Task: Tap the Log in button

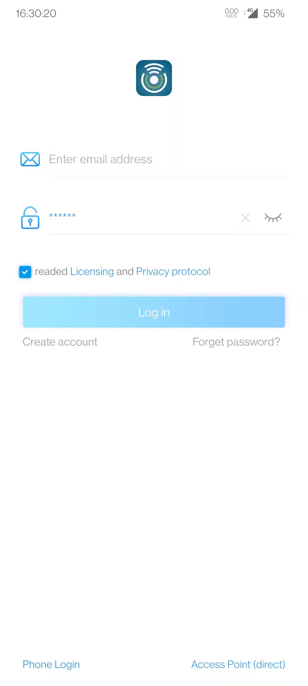Action: 154,312
